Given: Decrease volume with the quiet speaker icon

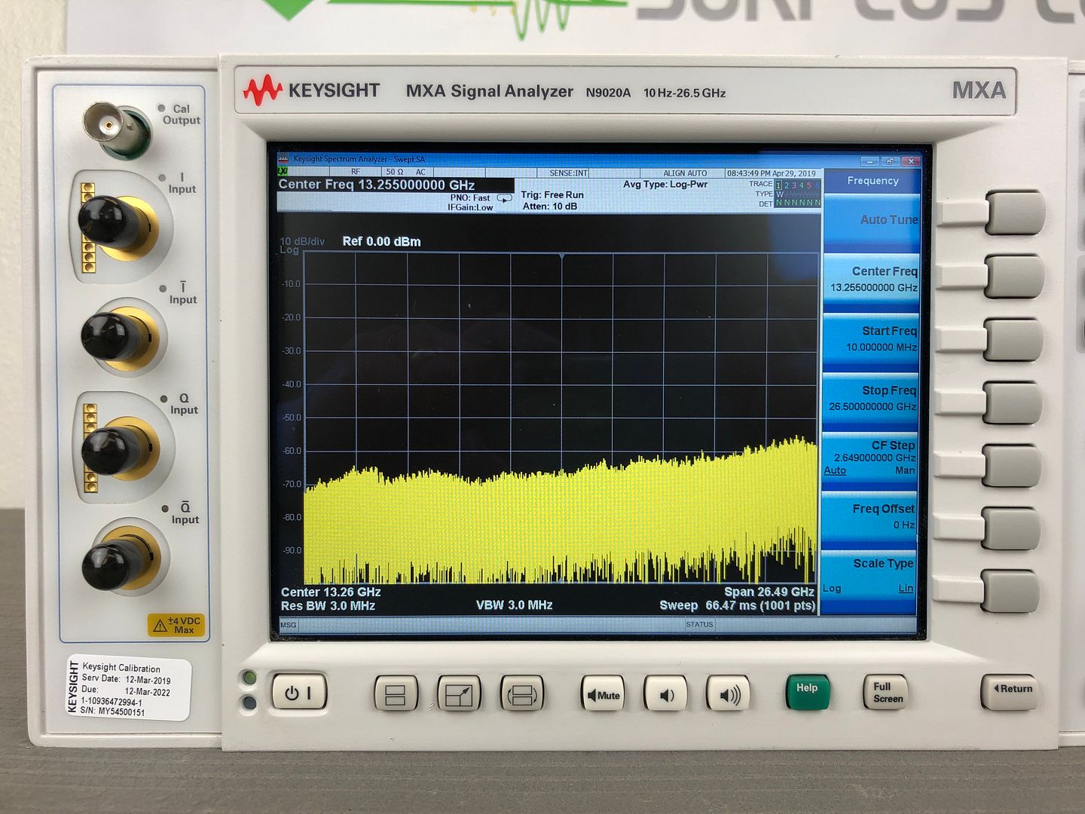Looking at the screenshot, I should click(x=665, y=694).
